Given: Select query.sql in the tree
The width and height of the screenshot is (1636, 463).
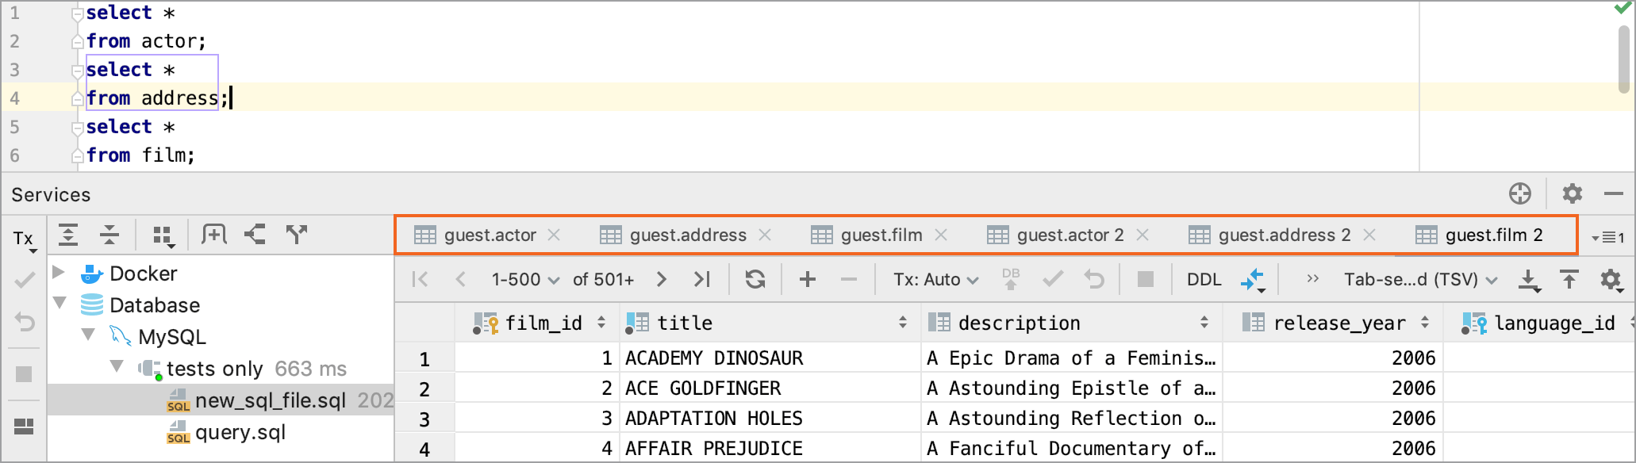Looking at the screenshot, I should click(226, 432).
